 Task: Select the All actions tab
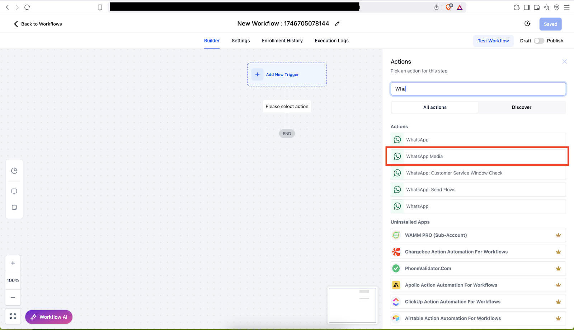pyautogui.click(x=435, y=107)
